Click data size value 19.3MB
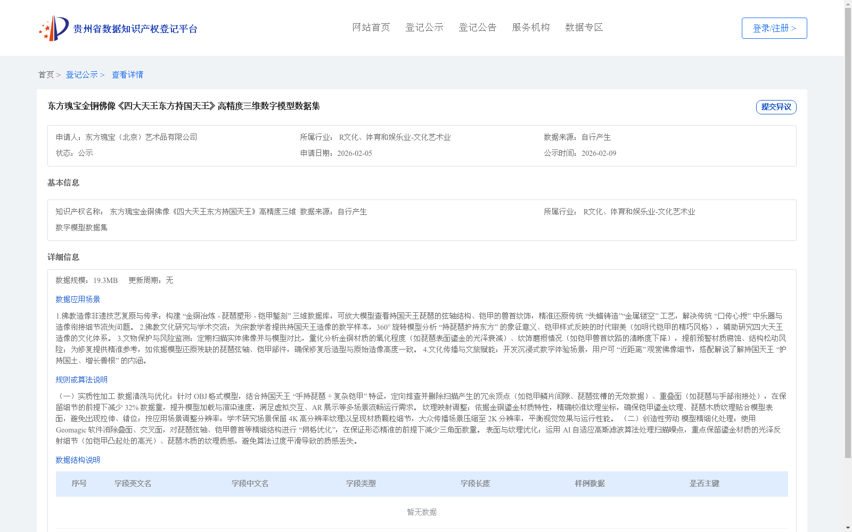 [105, 280]
